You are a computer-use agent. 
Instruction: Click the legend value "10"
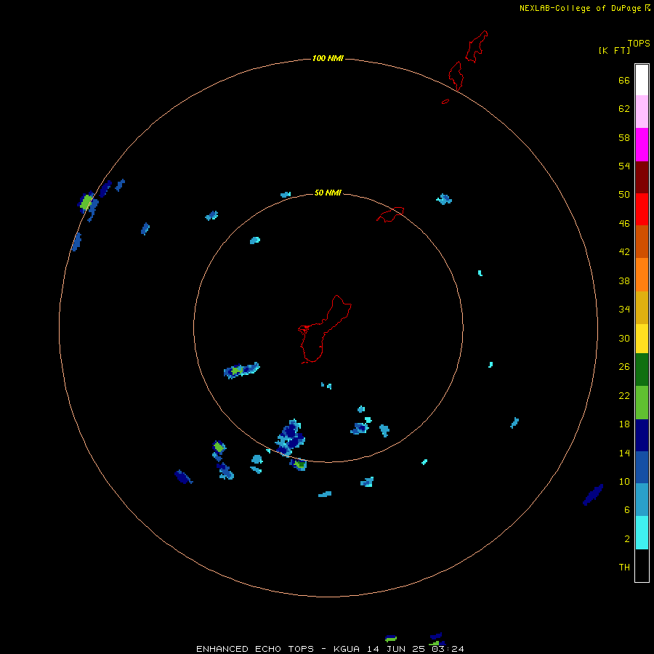pos(624,482)
